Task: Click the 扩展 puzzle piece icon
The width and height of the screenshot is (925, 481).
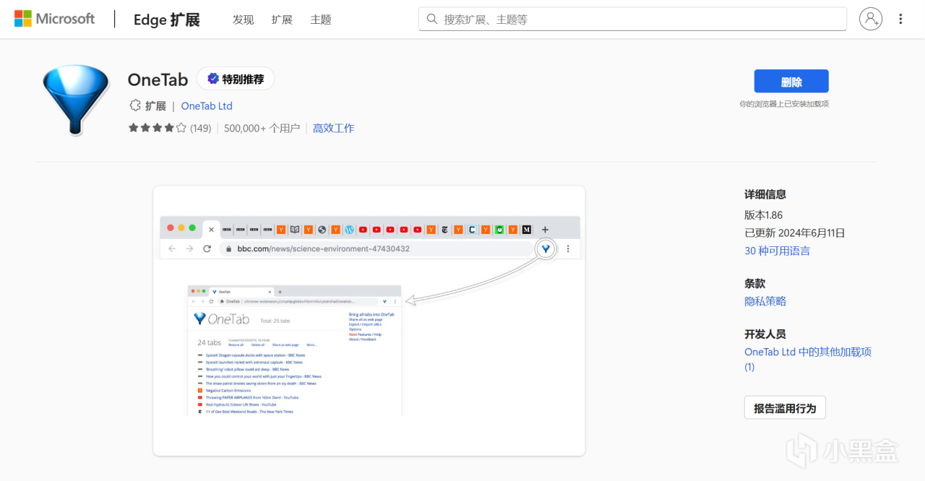Action: [x=134, y=105]
